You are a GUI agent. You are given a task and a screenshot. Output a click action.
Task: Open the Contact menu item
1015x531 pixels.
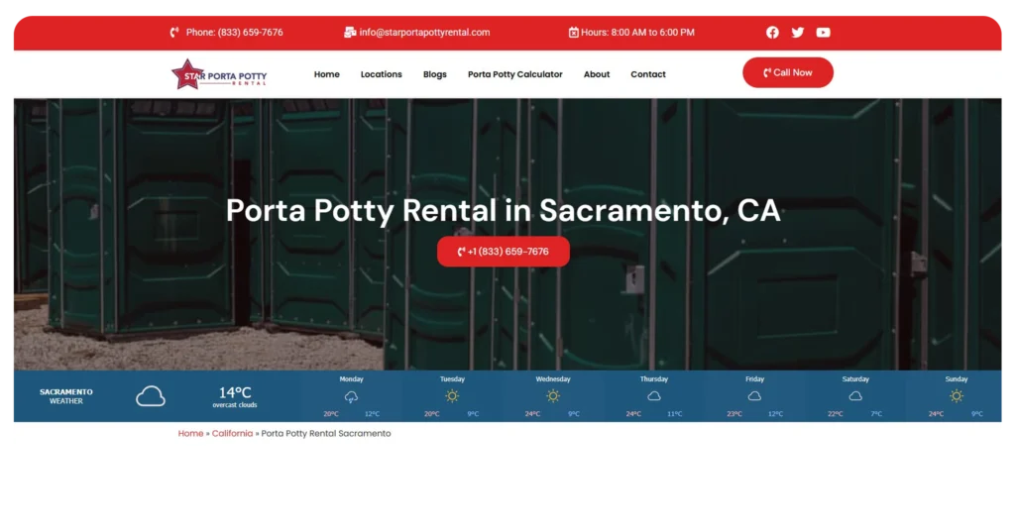(x=648, y=74)
